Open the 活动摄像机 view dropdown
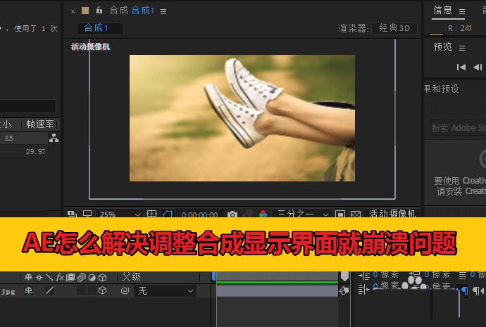486x327 pixels. coord(392,214)
